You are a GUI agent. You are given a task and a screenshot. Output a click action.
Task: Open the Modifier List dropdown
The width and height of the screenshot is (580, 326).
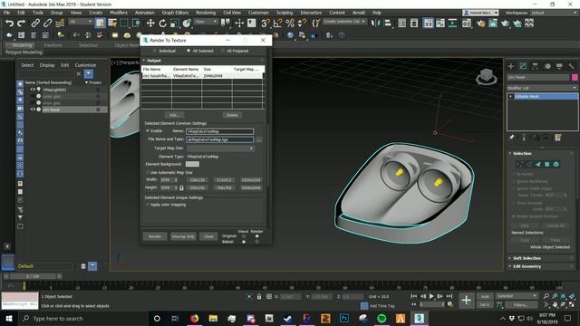pos(542,88)
